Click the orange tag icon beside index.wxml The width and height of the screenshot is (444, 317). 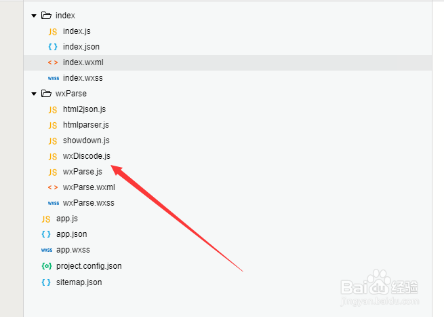click(53, 62)
